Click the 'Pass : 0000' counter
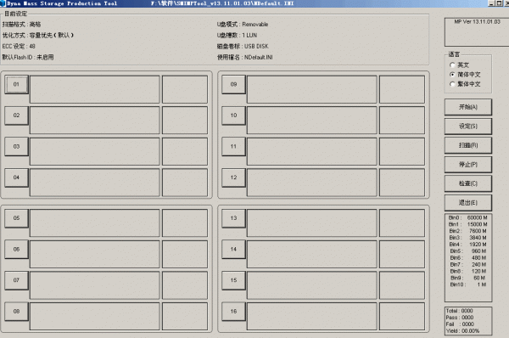The height and width of the screenshot is (338, 509). (x=460, y=318)
